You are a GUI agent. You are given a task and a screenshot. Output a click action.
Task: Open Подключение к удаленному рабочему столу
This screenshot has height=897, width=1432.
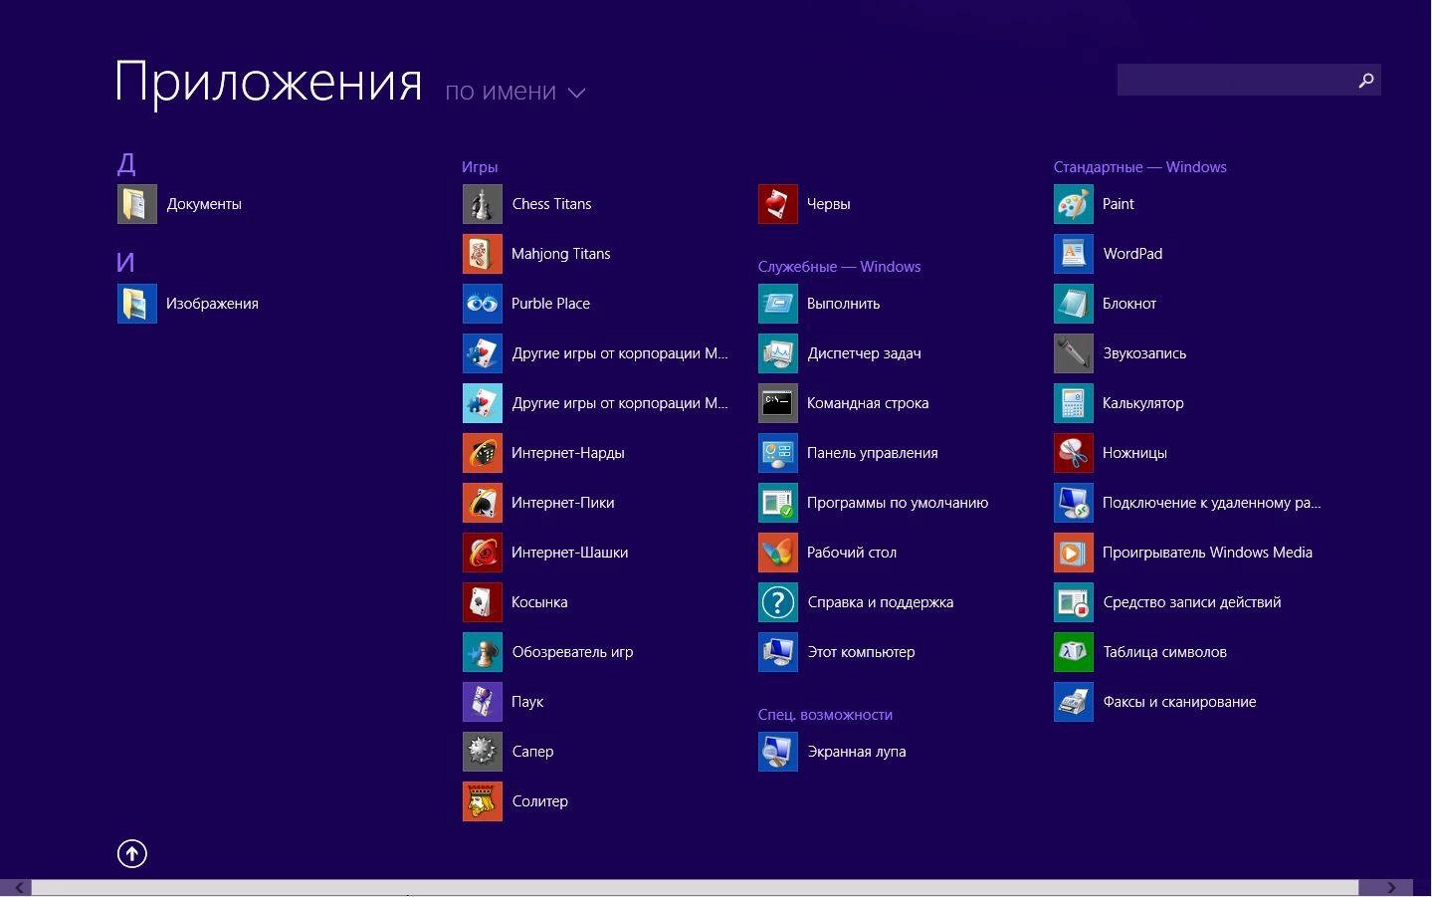coord(1187,503)
